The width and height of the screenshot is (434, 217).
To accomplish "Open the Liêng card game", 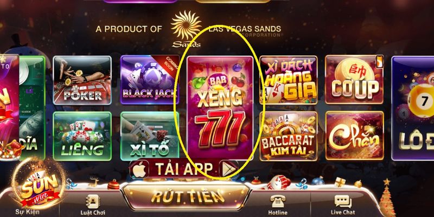I will [82, 136].
